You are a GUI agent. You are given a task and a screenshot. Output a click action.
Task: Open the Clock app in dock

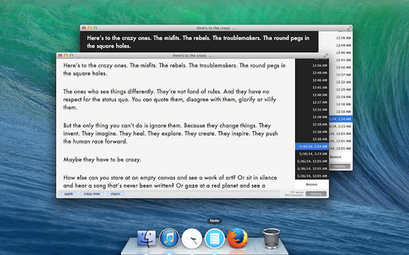[x=192, y=239]
